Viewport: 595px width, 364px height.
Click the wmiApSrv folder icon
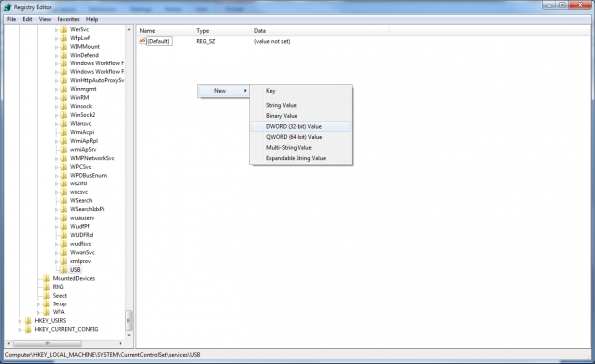pos(64,149)
